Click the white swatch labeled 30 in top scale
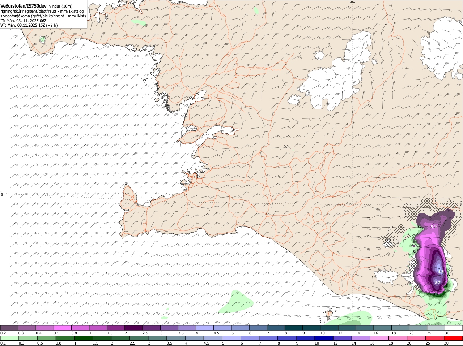Screen dimensions: 463x346 (454, 328)
